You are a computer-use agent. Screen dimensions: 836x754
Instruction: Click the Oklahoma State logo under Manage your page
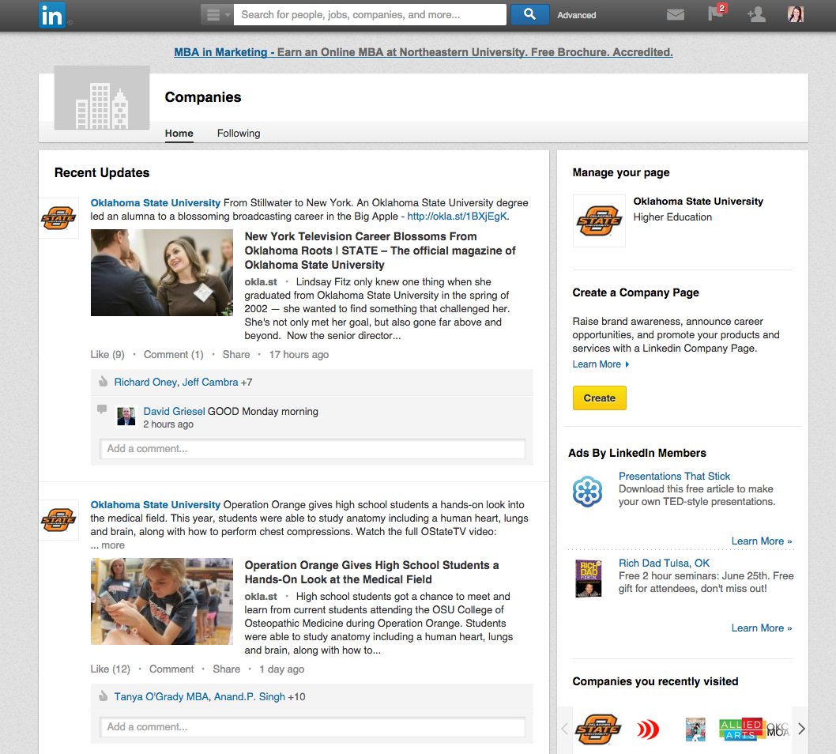[599, 221]
